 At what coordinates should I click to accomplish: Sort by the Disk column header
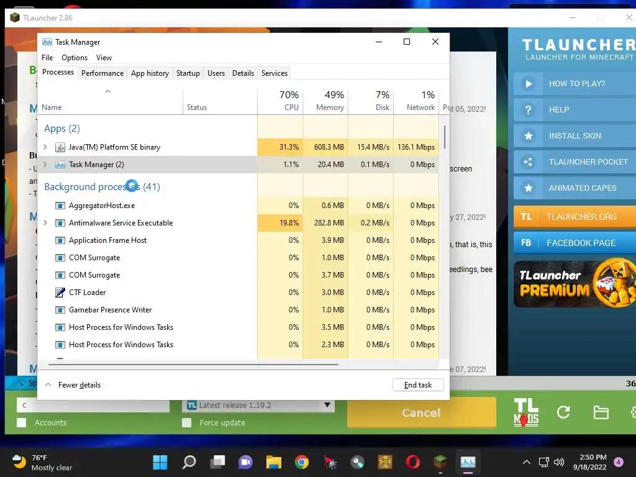[x=371, y=101]
